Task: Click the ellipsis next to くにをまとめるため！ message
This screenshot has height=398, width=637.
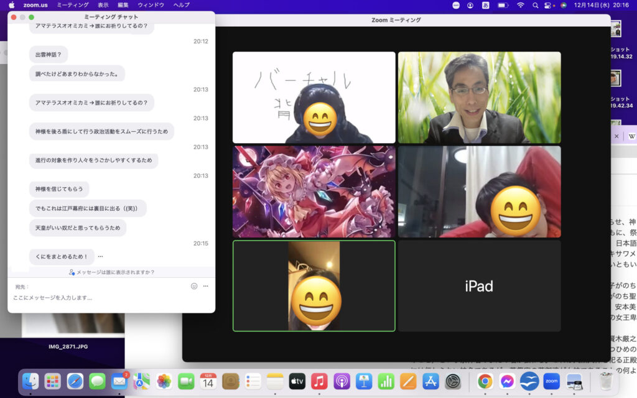Action: click(x=100, y=256)
